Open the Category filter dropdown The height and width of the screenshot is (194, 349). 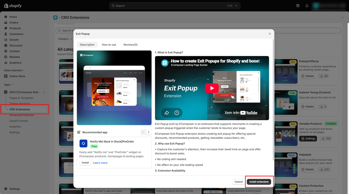[x=65, y=39]
